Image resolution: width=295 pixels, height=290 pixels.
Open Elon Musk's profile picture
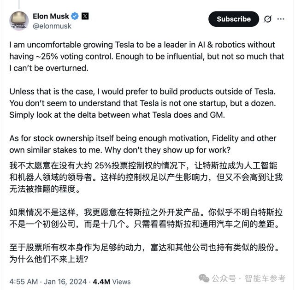(x=19, y=21)
